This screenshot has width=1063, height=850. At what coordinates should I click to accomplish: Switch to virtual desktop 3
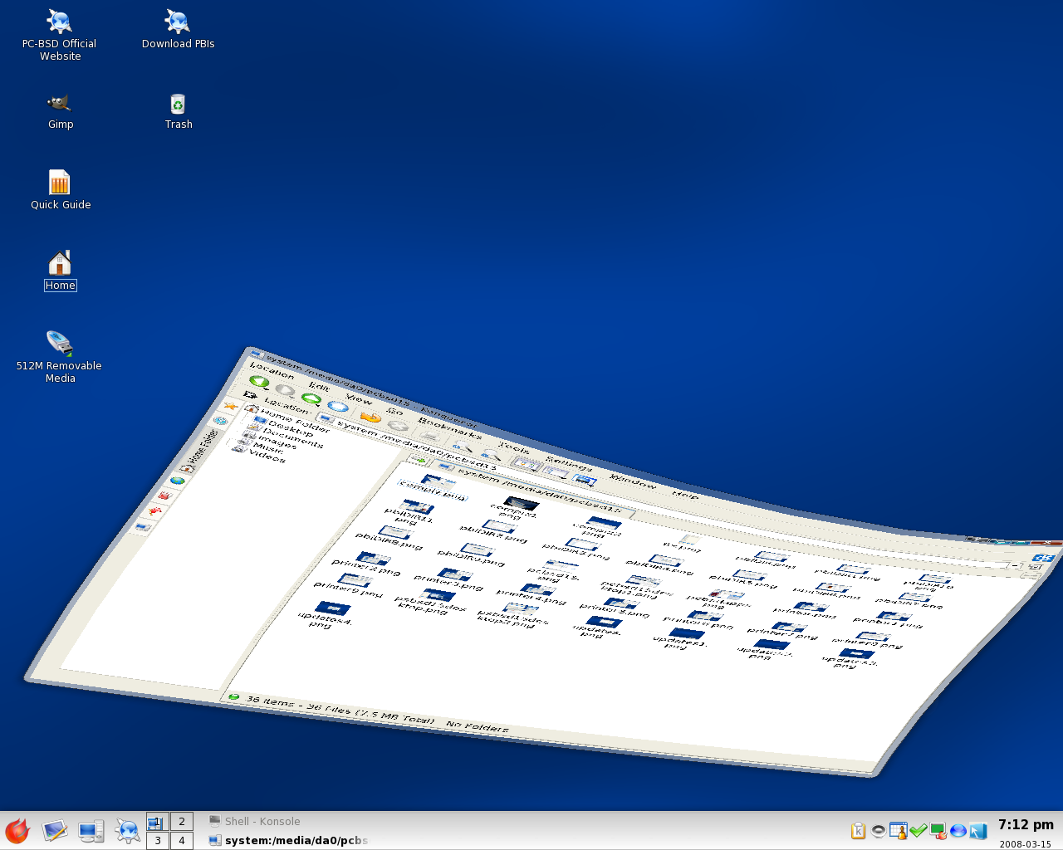[158, 840]
